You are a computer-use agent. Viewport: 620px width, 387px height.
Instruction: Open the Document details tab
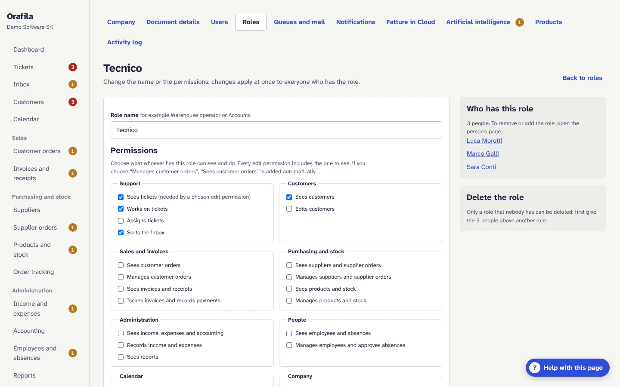173,22
